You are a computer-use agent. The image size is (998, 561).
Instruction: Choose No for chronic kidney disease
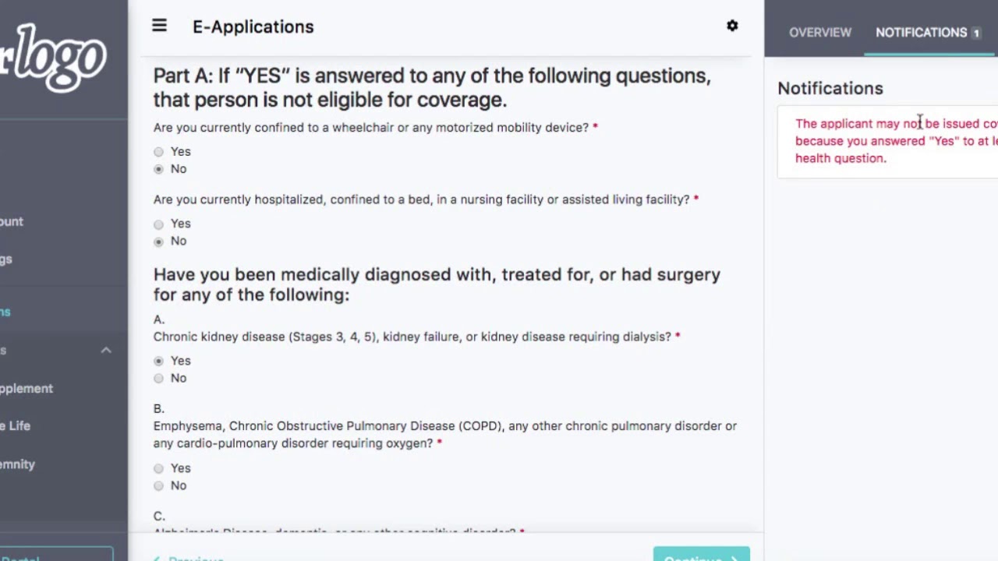coord(159,379)
